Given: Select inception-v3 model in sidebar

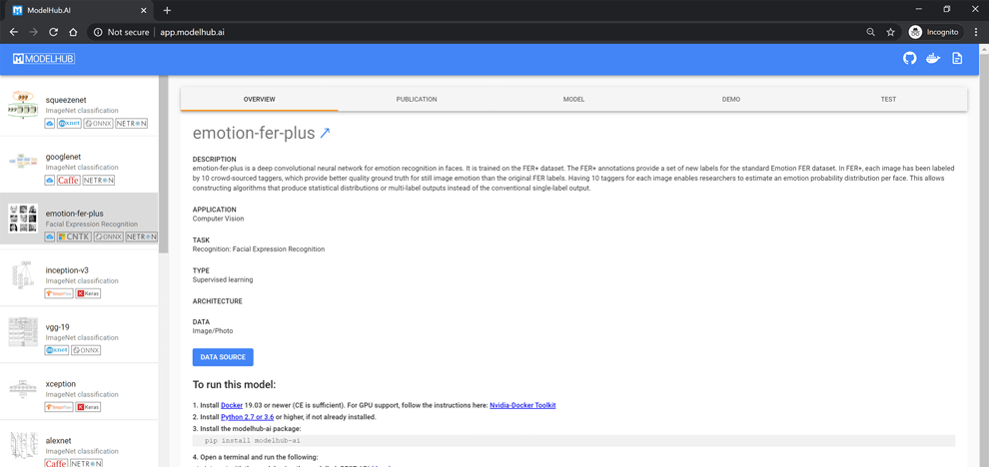Looking at the screenshot, I should pyautogui.click(x=80, y=278).
